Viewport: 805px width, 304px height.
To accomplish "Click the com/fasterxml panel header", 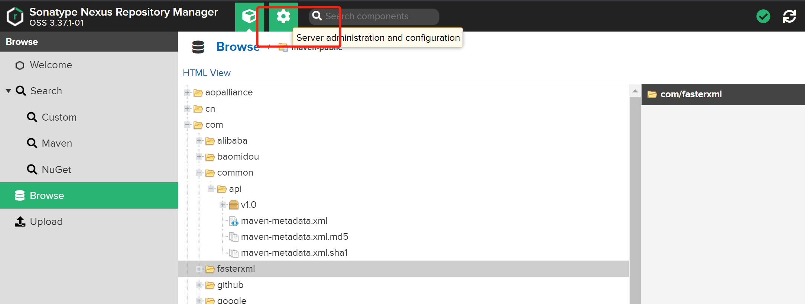I will [x=723, y=94].
